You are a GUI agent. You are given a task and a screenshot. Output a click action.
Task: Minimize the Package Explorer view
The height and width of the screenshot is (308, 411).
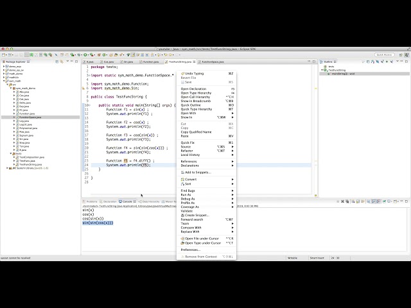pyautogui.click(x=72, y=62)
